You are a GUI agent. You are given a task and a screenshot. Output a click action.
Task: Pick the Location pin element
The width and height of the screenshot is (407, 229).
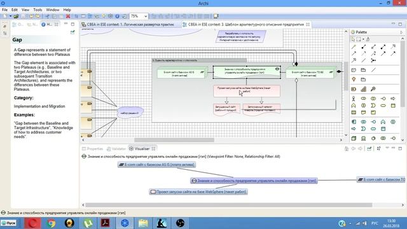(x=354, y=80)
